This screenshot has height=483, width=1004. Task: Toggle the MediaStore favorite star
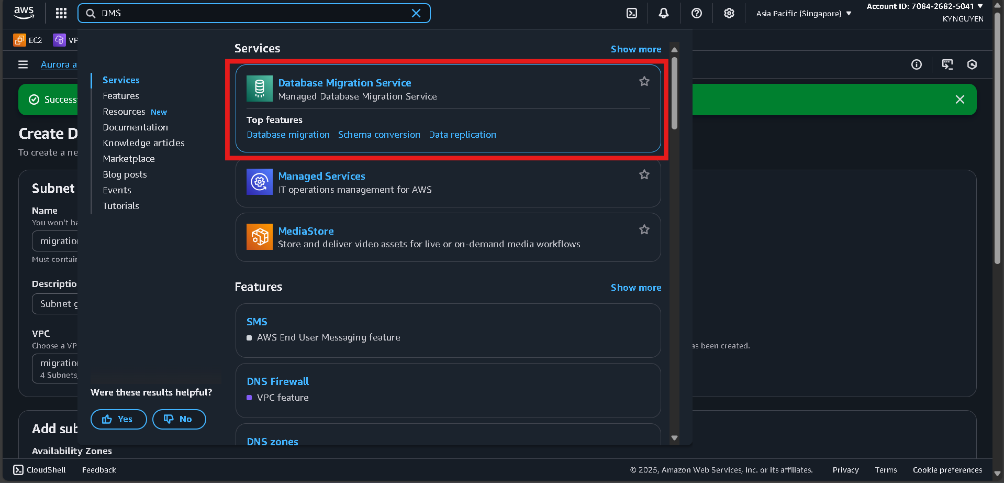point(644,229)
